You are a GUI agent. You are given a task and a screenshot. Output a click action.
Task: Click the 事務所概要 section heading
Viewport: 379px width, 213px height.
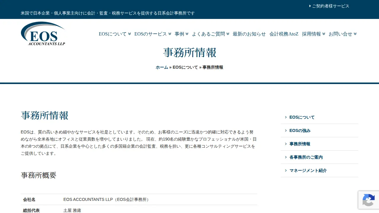click(x=38, y=175)
